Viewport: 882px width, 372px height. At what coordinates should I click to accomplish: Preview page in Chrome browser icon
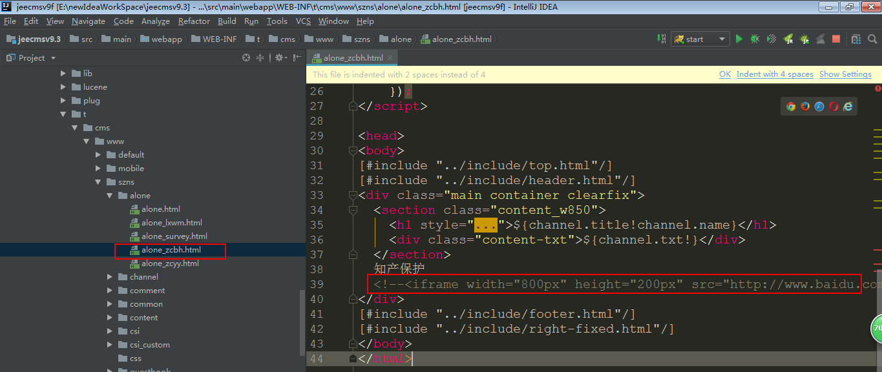[791, 107]
